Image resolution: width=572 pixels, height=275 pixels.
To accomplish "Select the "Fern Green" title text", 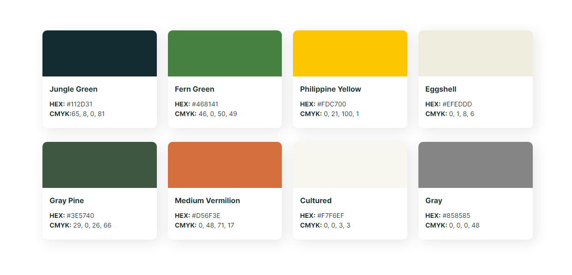I will tap(195, 89).
